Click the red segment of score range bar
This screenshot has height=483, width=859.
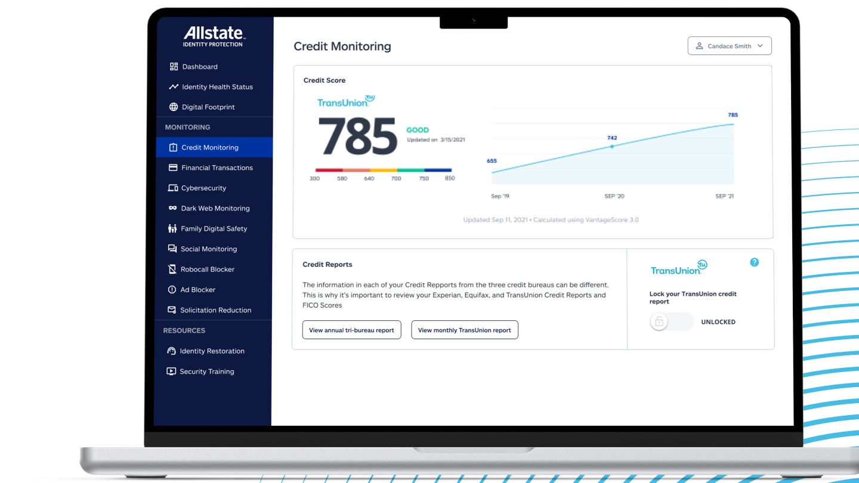pyautogui.click(x=329, y=170)
